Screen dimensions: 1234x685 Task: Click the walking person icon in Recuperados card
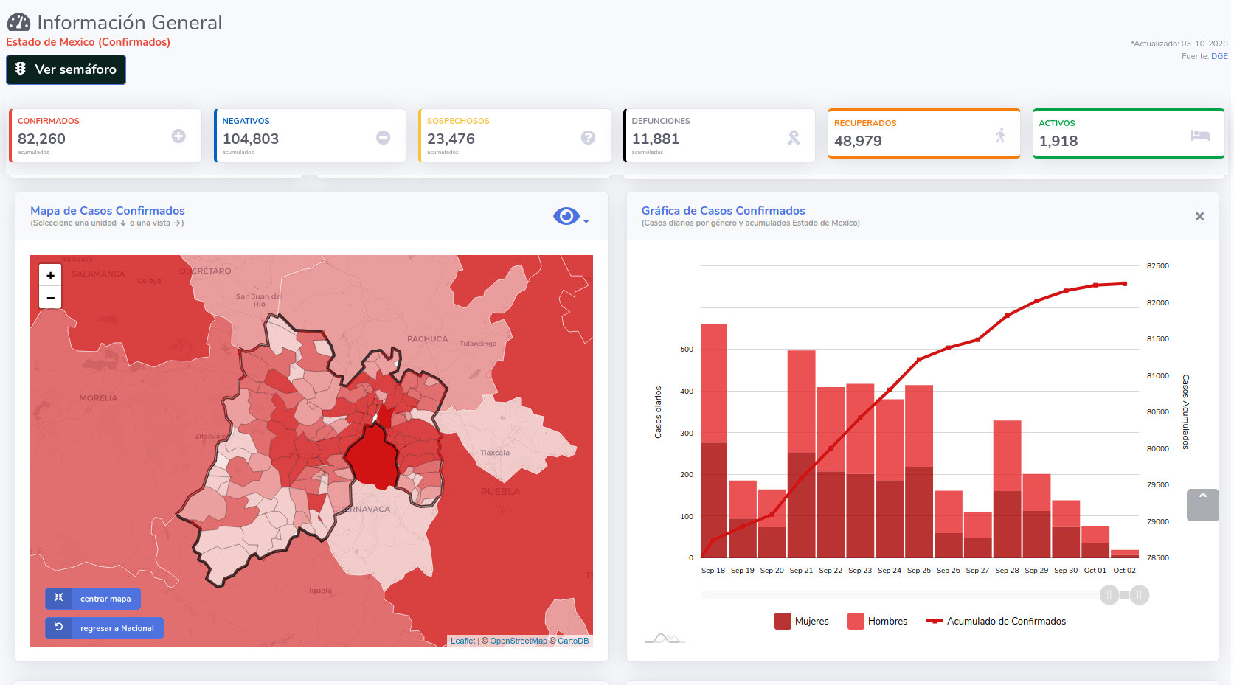[x=1000, y=136]
